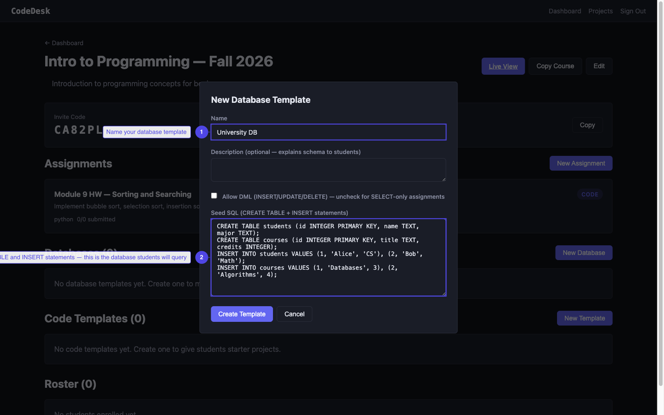The height and width of the screenshot is (415, 664).
Task: Click the Live View button
Action: coord(502,66)
